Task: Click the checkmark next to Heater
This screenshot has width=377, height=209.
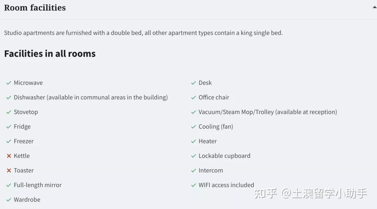Action: pos(193,142)
